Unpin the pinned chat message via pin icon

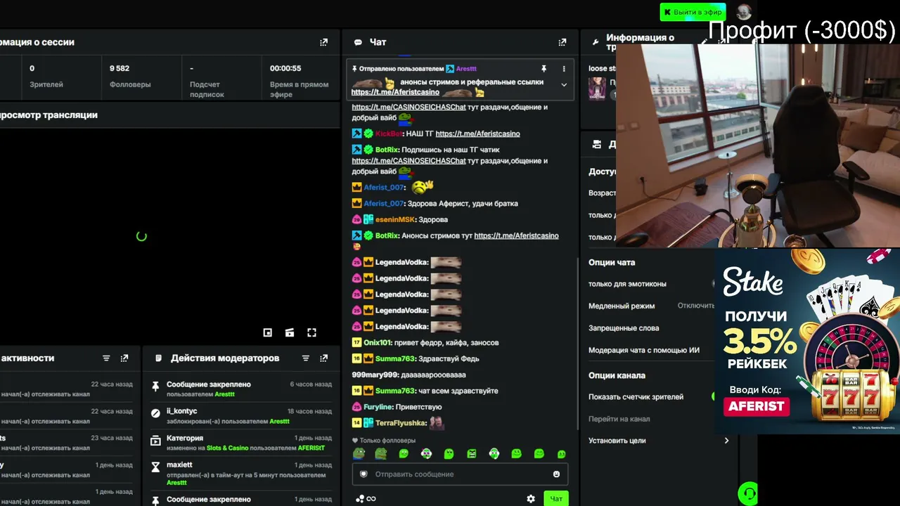(544, 69)
